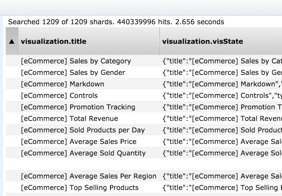Click the visState JSON for Top Selling Products
Viewport: 282px width, 196px height.
[x=222, y=188]
